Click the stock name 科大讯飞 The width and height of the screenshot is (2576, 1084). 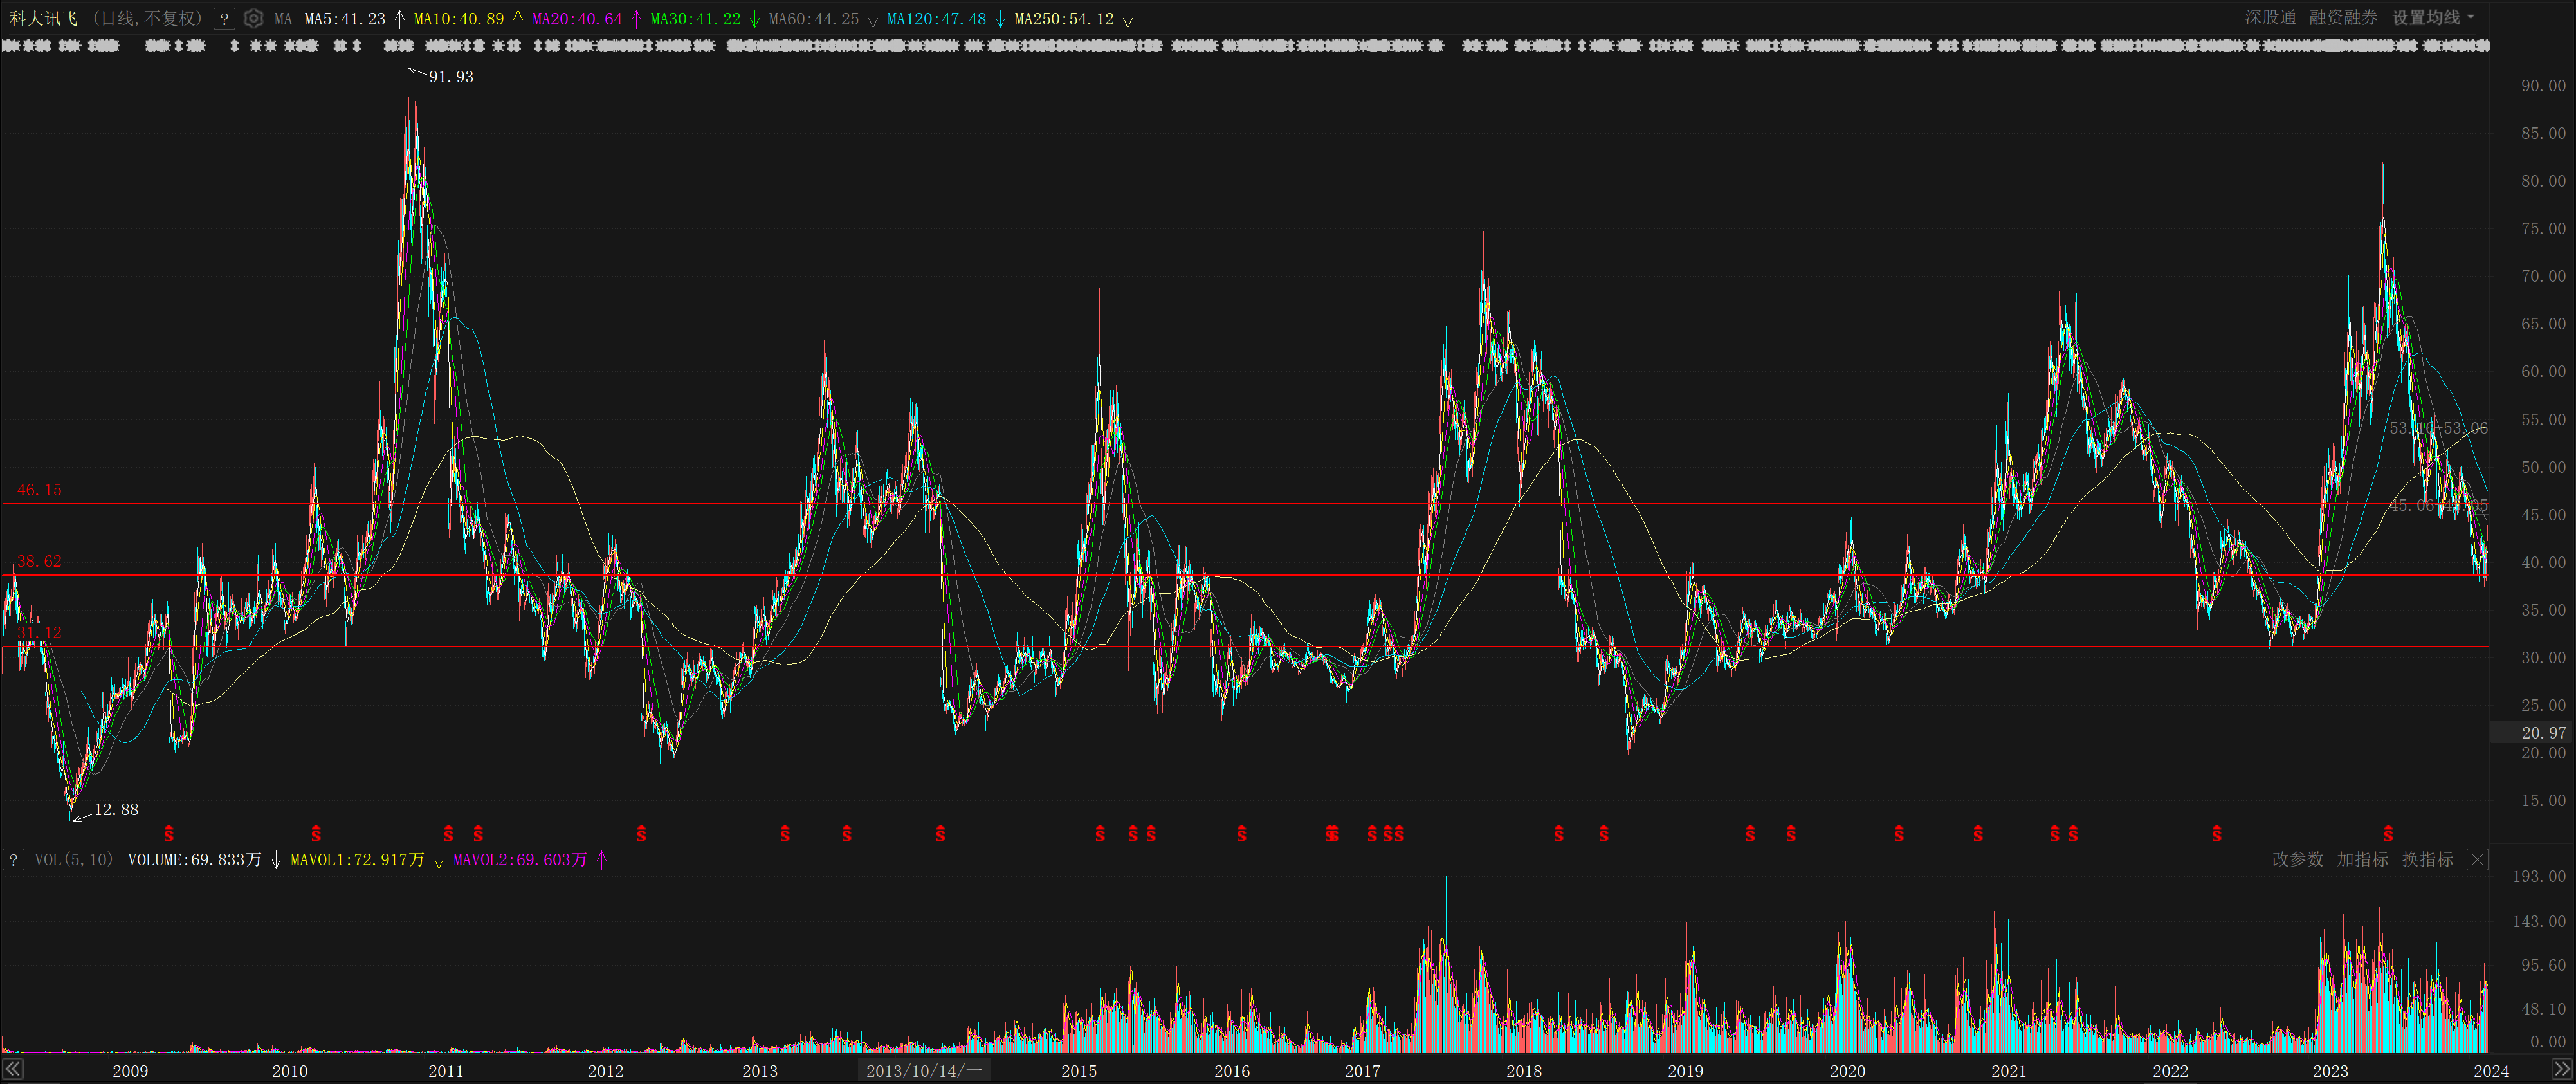coord(44,19)
